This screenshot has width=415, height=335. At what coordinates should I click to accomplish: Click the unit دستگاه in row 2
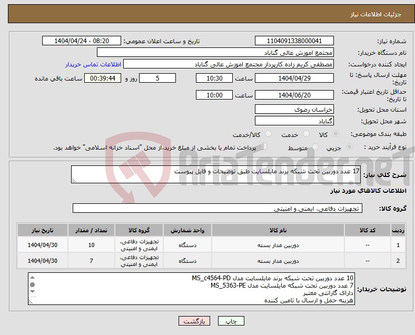click(x=187, y=261)
